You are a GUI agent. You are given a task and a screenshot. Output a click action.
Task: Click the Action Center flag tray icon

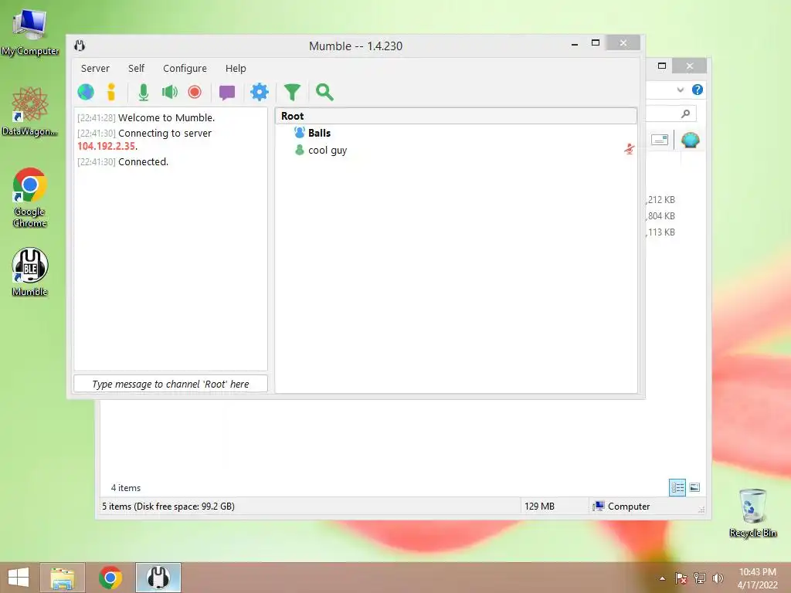pos(681,578)
